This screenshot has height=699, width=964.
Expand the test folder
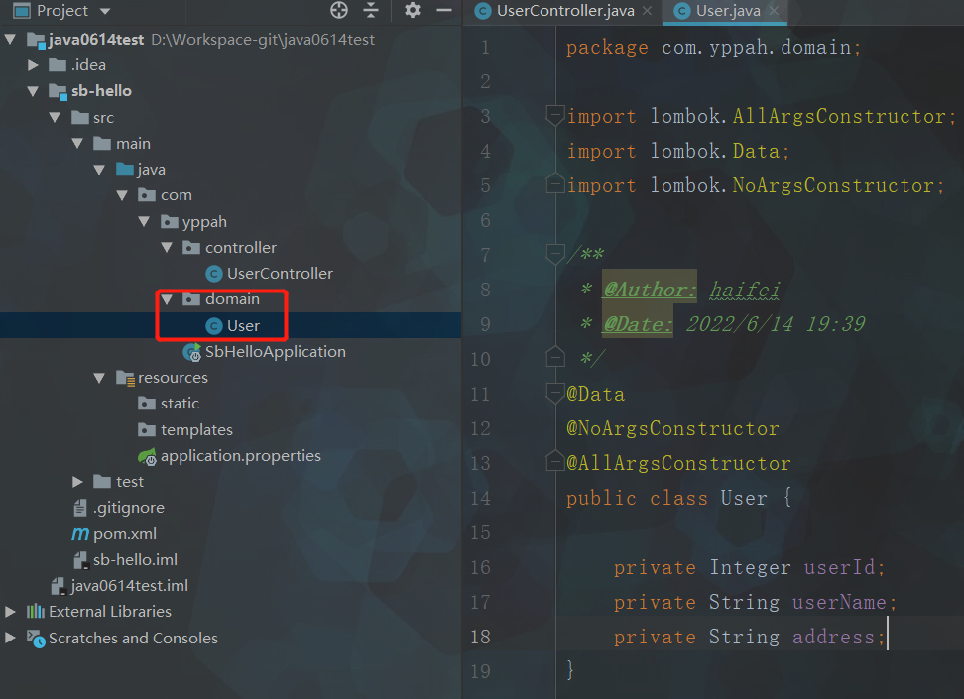[x=78, y=482]
